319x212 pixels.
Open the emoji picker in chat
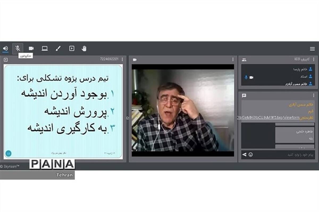(x=251, y=155)
